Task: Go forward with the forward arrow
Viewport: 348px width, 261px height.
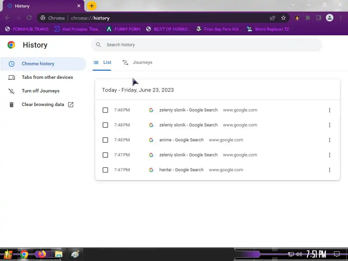Action: point(18,18)
